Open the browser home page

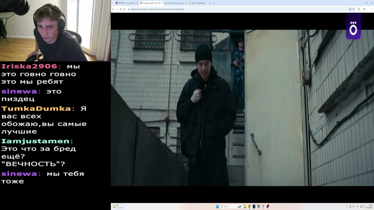pos(124,9)
